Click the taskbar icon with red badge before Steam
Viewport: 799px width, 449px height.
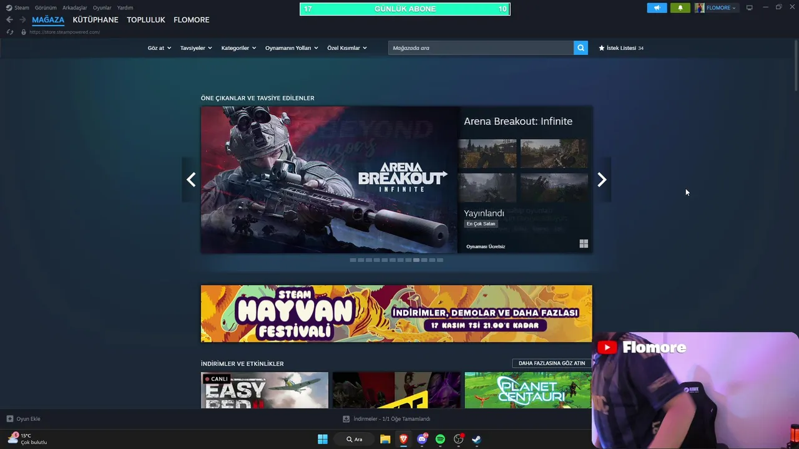coord(459,439)
